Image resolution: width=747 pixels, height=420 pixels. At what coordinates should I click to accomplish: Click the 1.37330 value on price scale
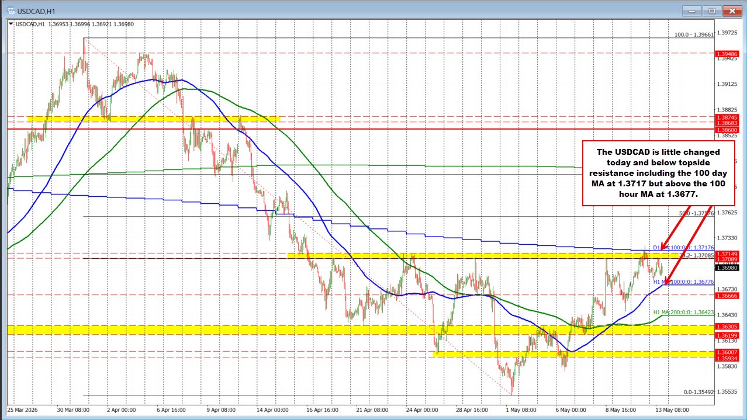726,238
